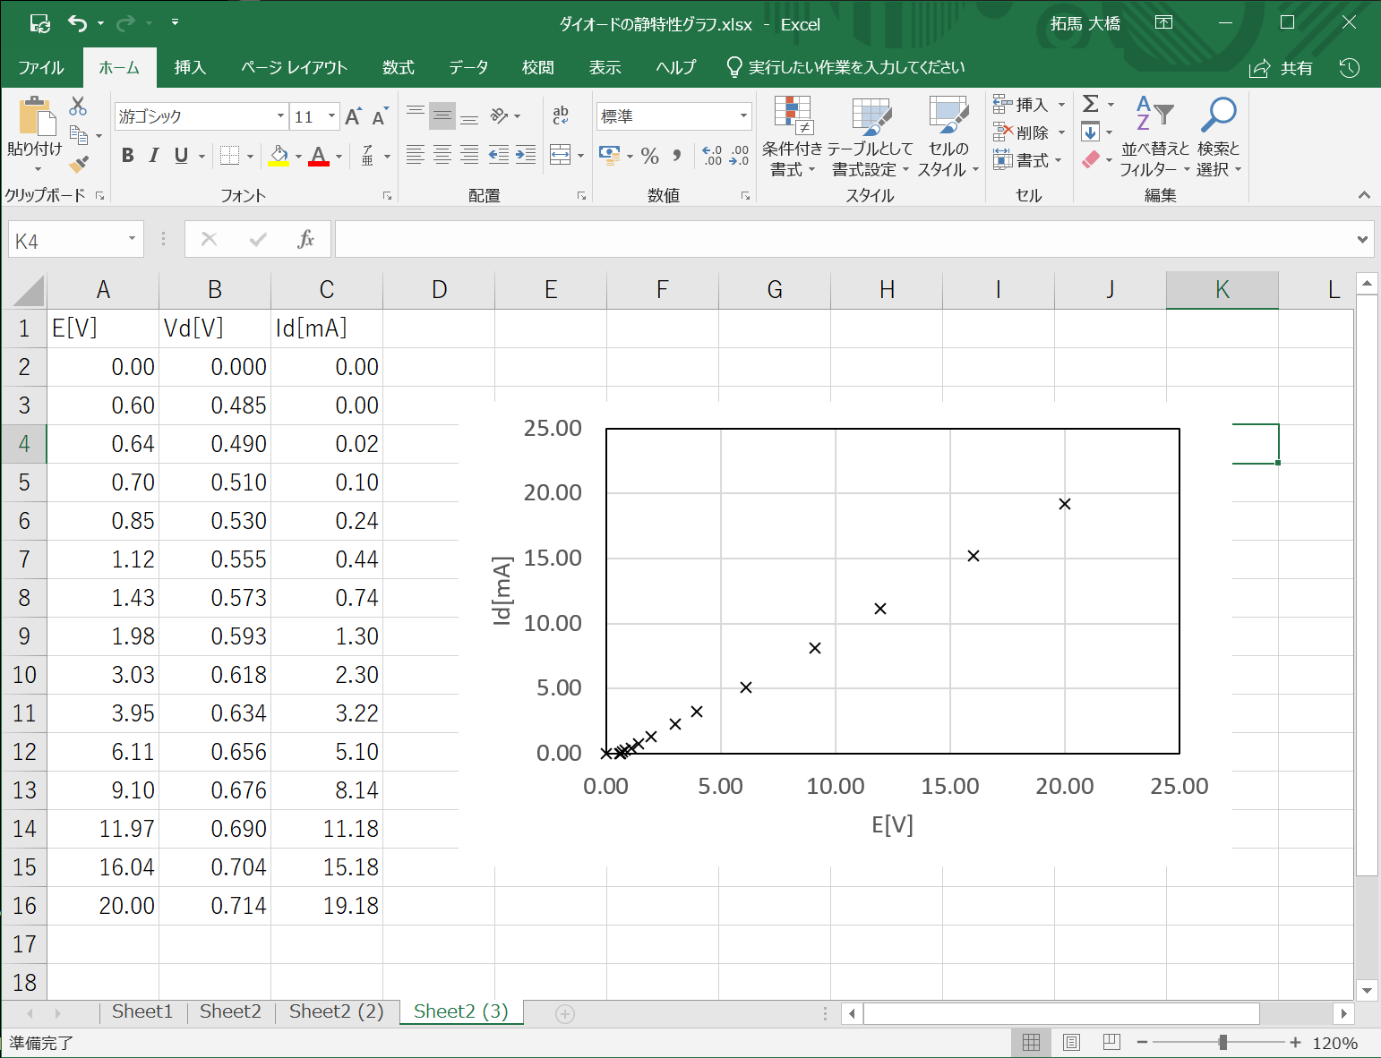Open Format as Table gallery
The image size is (1381, 1058).
coord(871,136)
